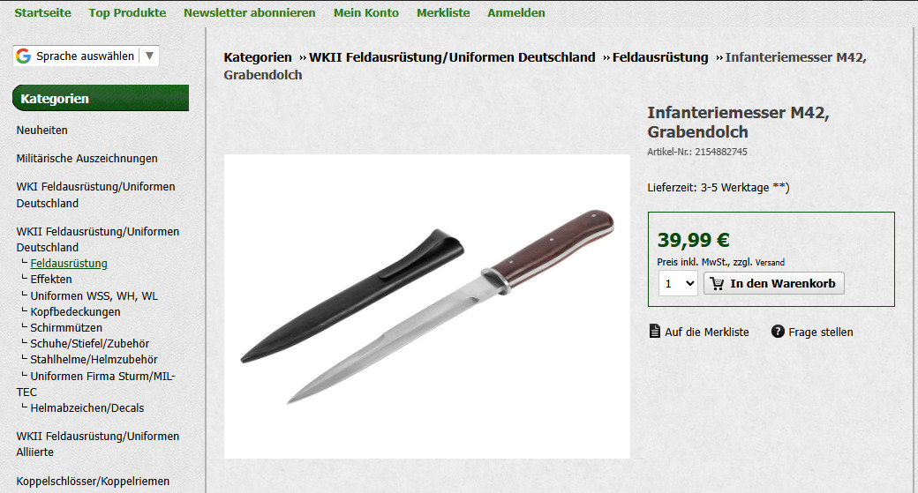Open Top Produkte from the top menu
The height and width of the screenshot is (493, 918).
[x=127, y=13]
